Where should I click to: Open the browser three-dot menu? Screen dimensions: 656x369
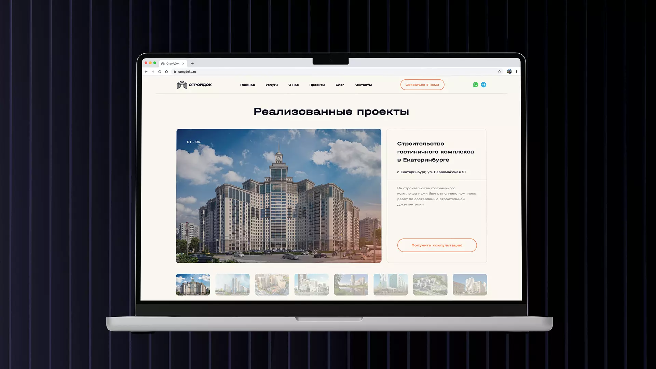pyautogui.click(x=516, y=72)
